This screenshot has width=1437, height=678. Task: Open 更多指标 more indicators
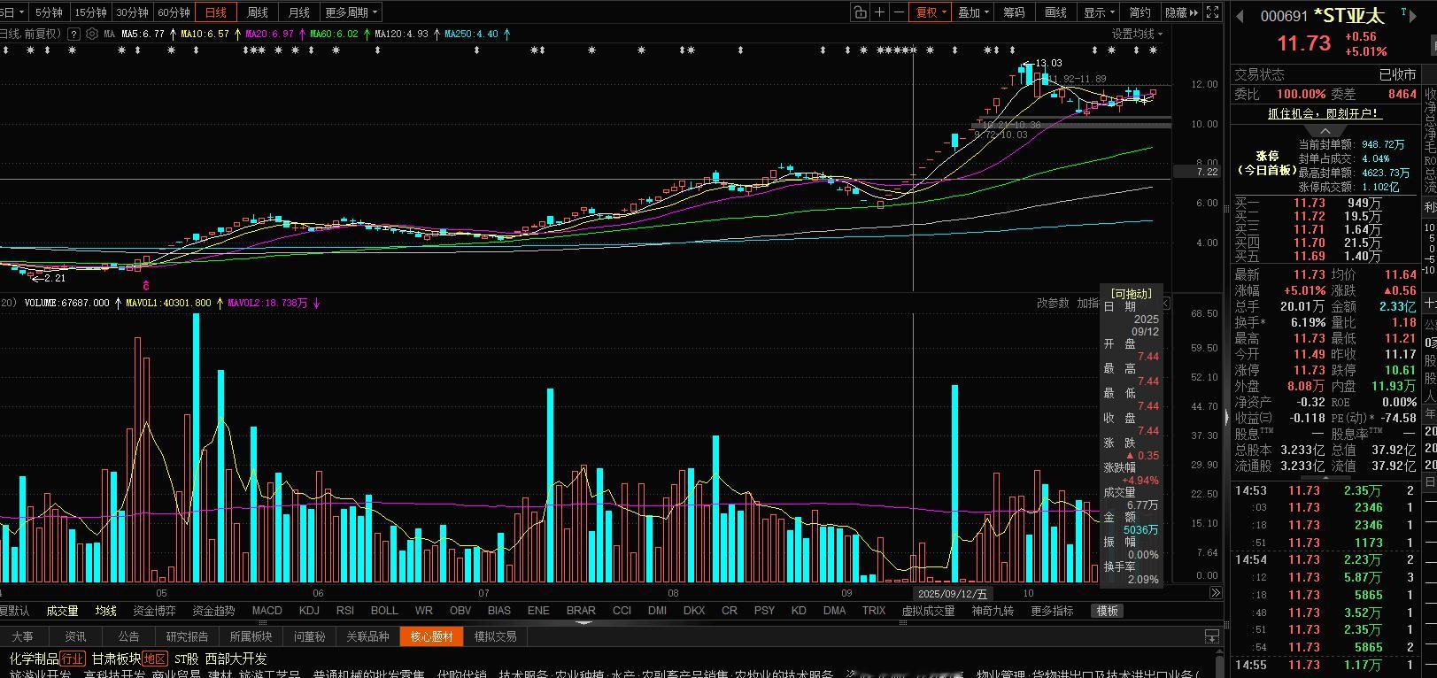click(1052, 611)
